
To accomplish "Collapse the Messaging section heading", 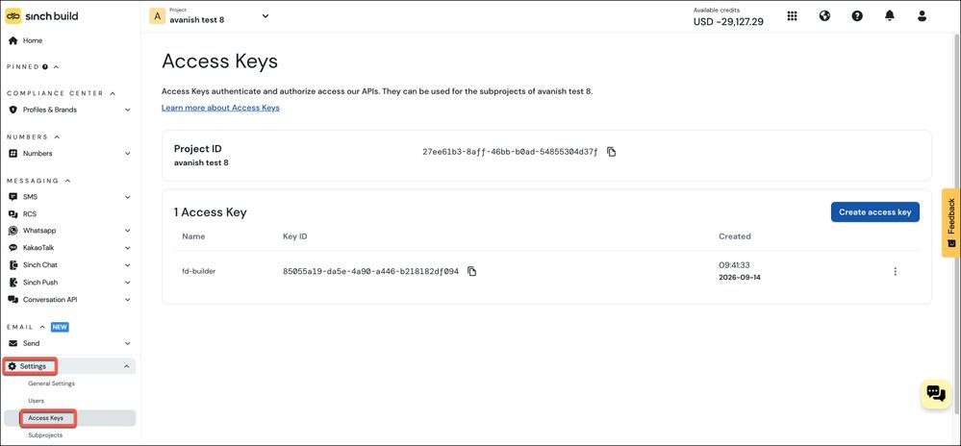I will coord(67,181).
